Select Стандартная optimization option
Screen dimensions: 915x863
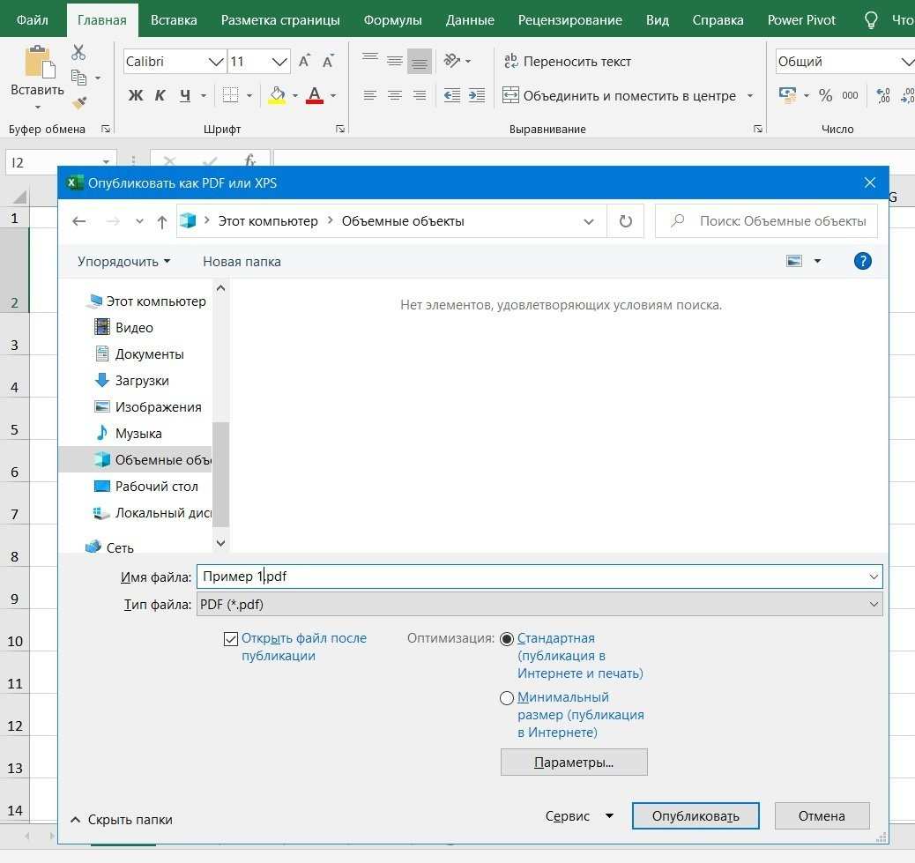pyautogui.click(x=507, y=638)
